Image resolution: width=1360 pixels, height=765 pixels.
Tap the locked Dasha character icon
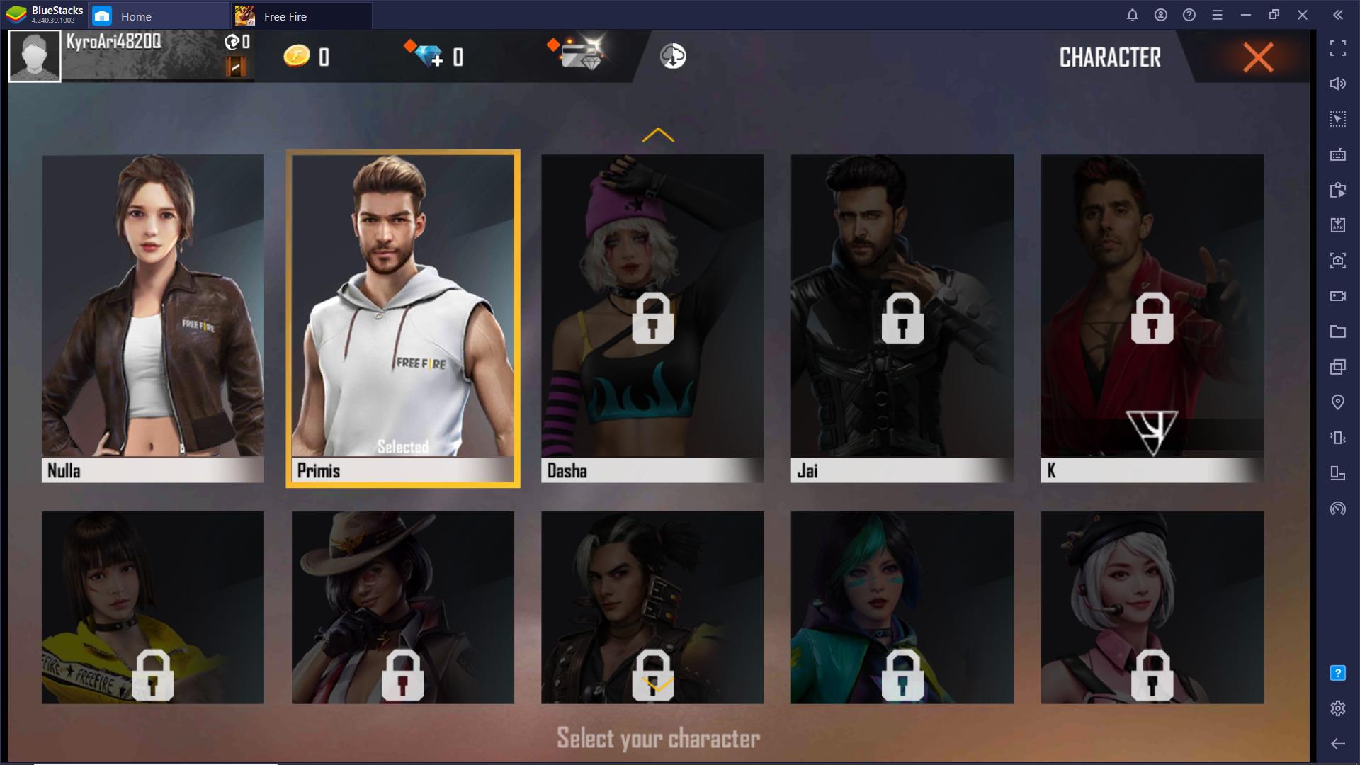652,319
